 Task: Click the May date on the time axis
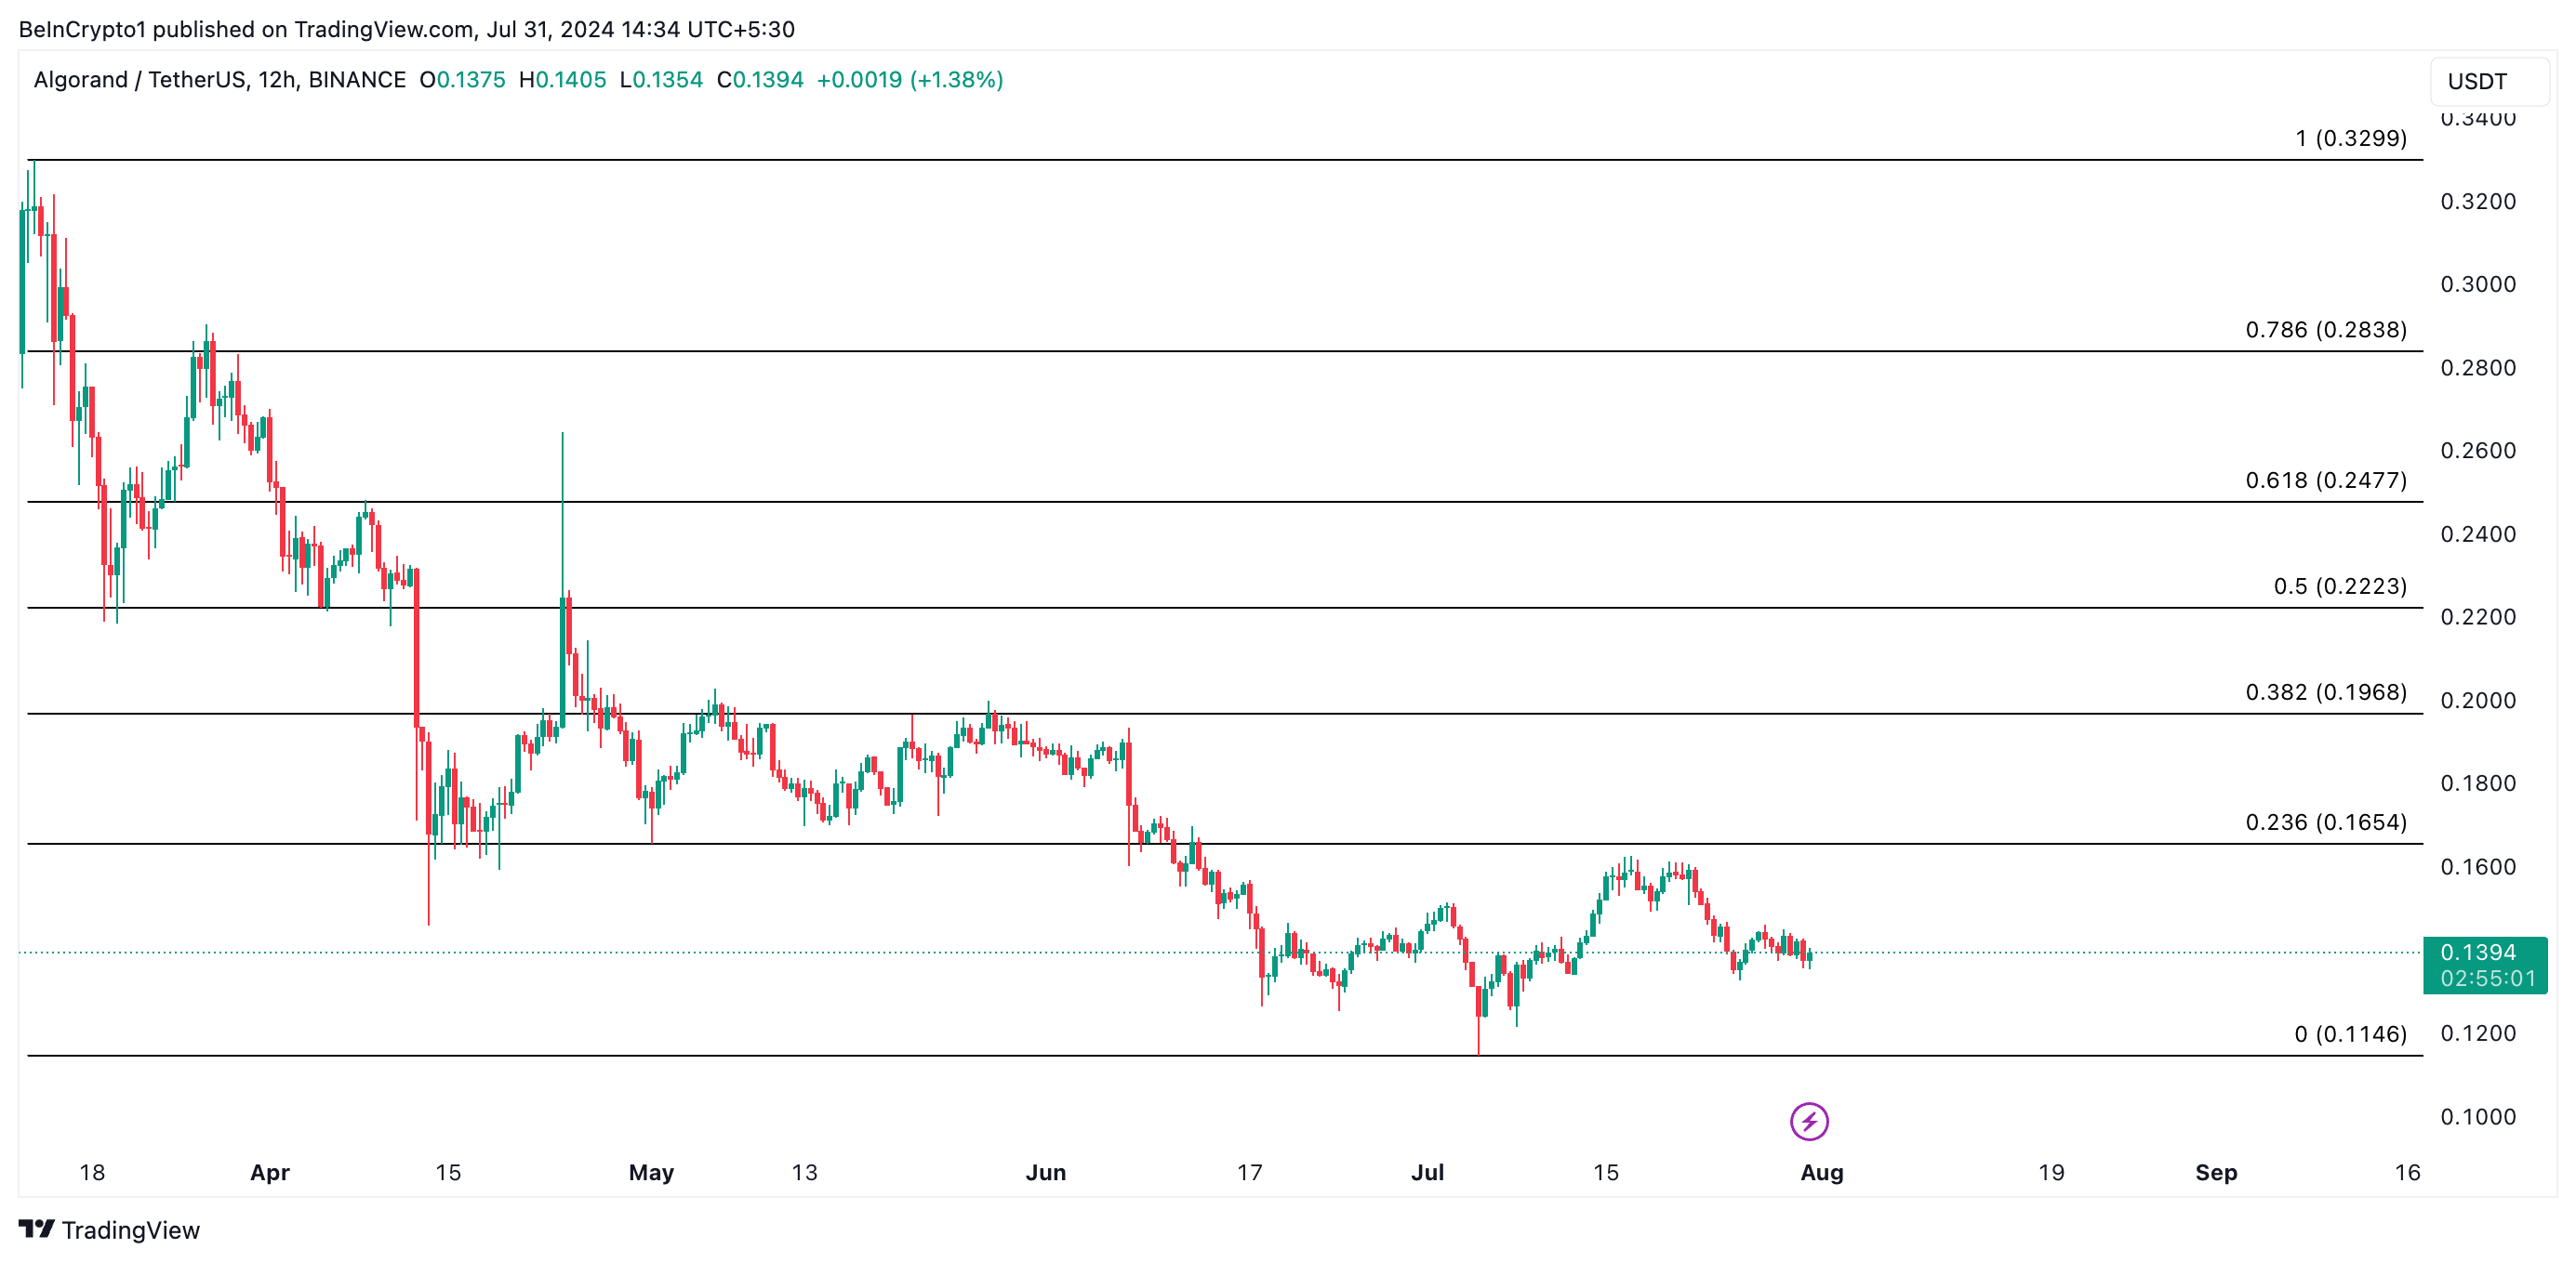click(651, 1173)
